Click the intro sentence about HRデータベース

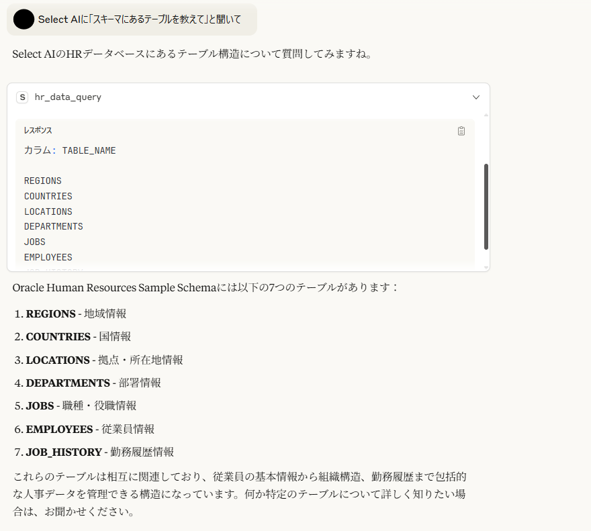tap(192, 54)
